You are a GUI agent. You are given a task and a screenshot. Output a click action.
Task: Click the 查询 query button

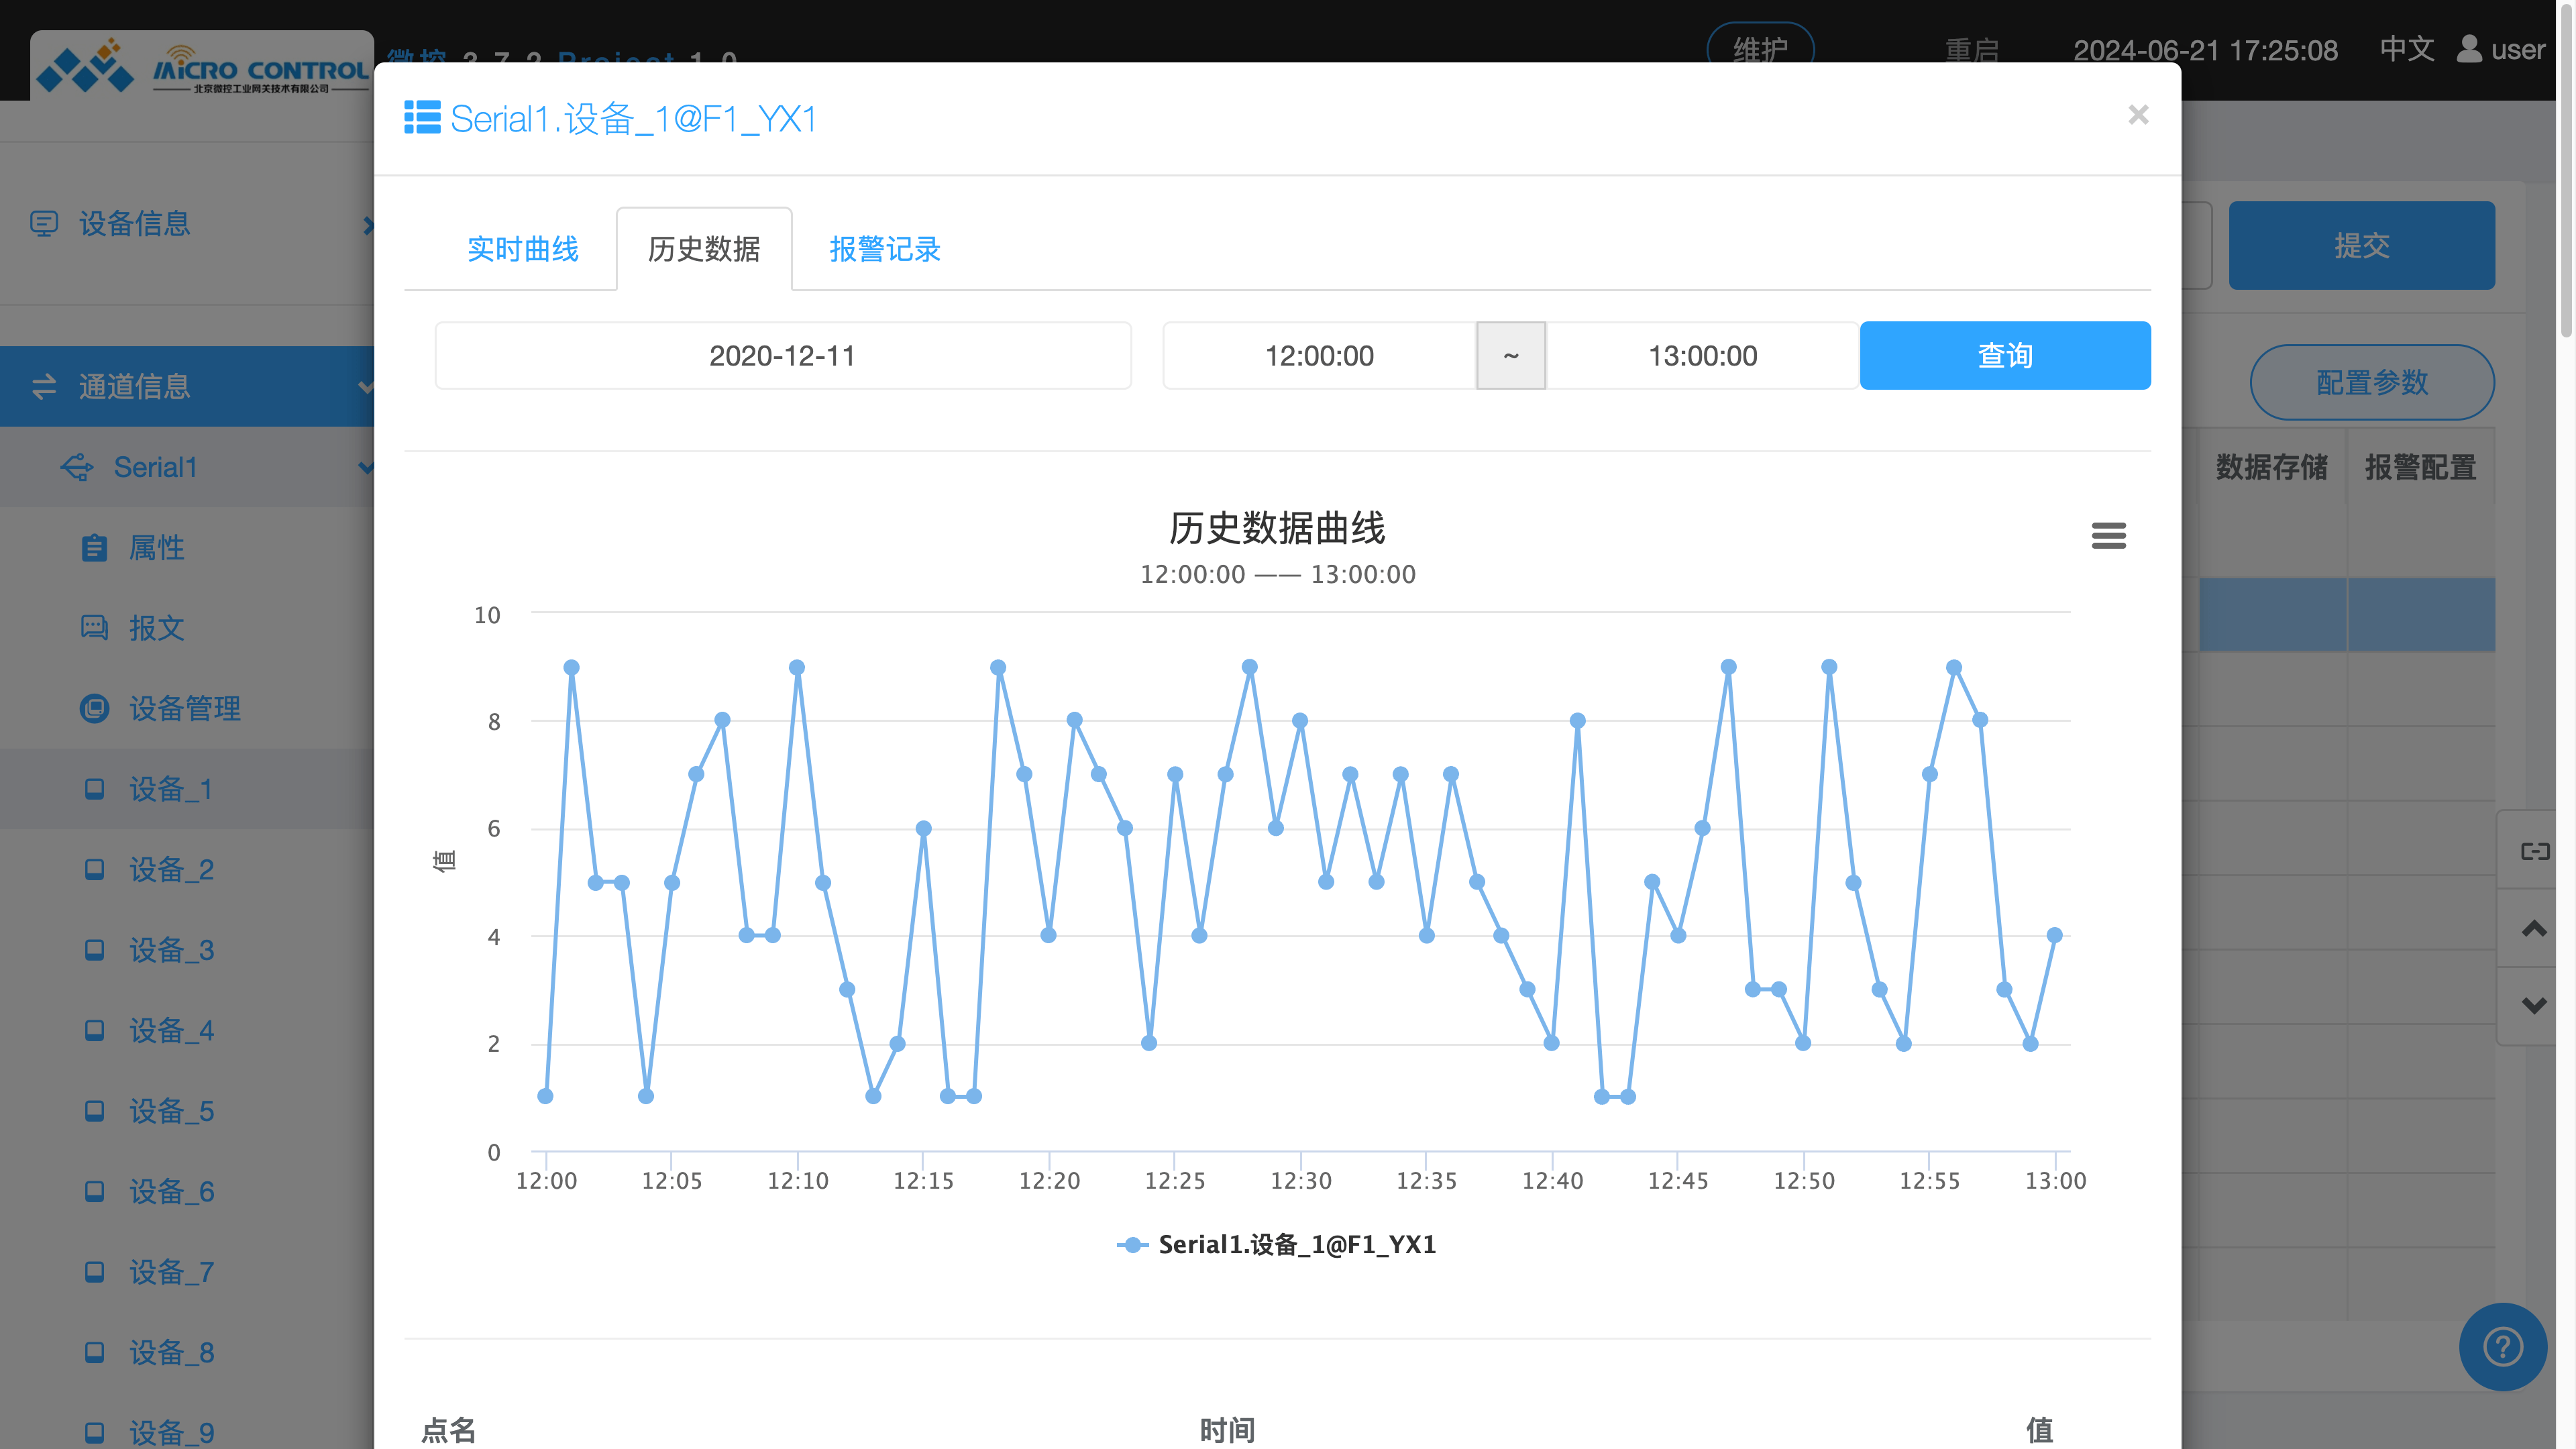coord(2004,355)
